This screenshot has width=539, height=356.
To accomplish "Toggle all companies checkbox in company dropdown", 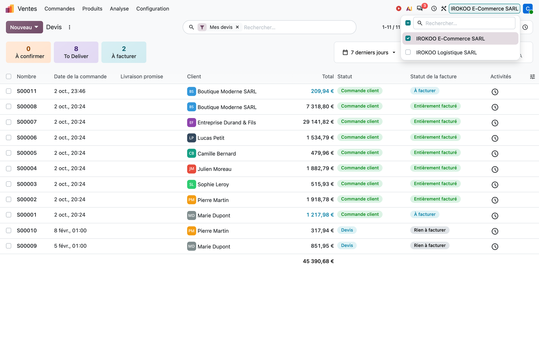I will [408, 23].
